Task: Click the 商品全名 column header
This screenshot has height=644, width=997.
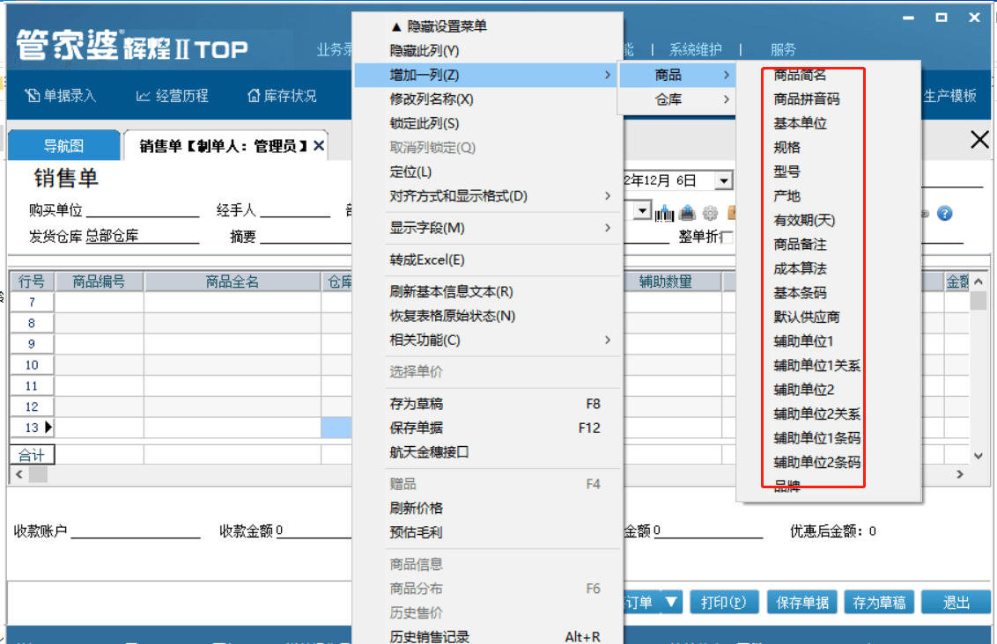Action: [x=233, y=282]
